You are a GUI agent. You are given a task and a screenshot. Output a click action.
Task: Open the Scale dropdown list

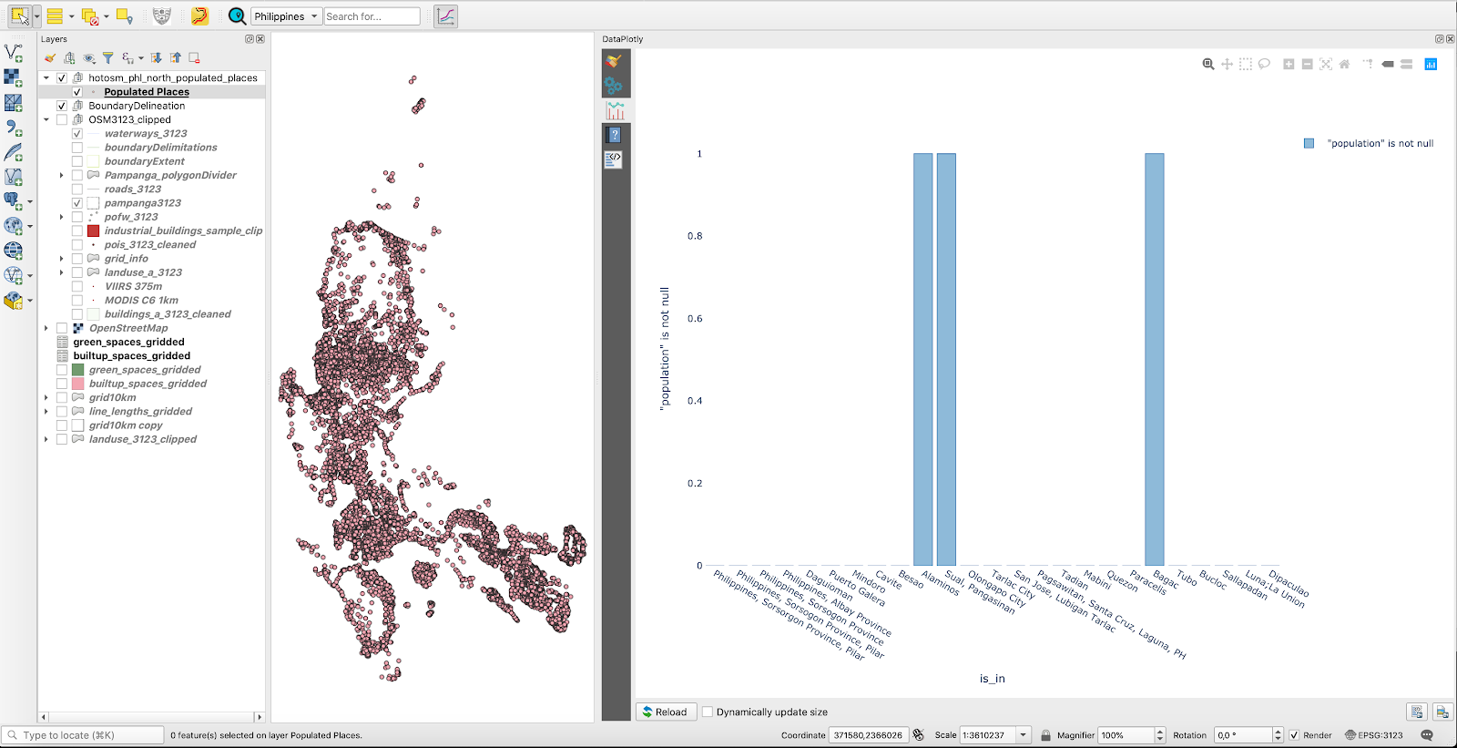click(x=1024, y=735)
